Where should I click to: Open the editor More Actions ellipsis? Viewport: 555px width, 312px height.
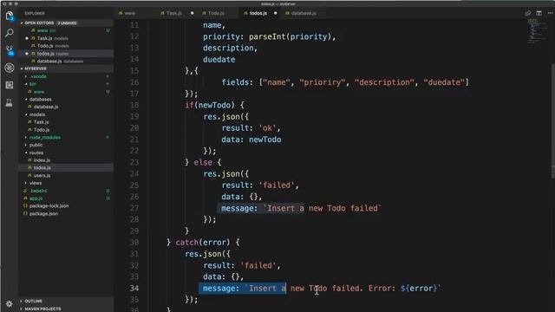tap(550, 13)
